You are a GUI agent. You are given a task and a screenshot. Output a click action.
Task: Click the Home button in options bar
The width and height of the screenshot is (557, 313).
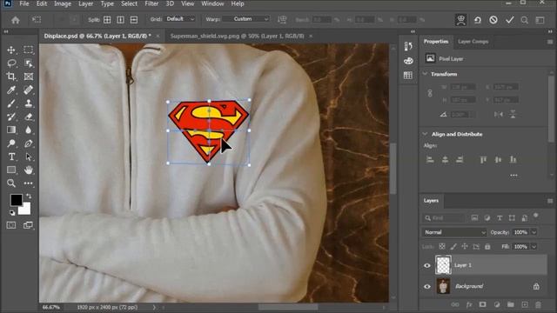click(x=16, y=20)
